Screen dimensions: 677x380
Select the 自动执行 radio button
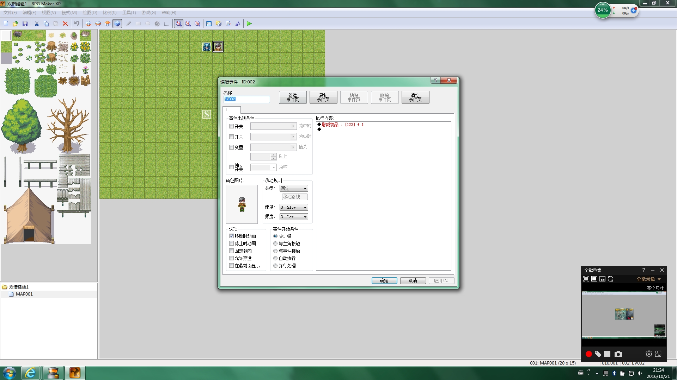click(x=275, y=258)
